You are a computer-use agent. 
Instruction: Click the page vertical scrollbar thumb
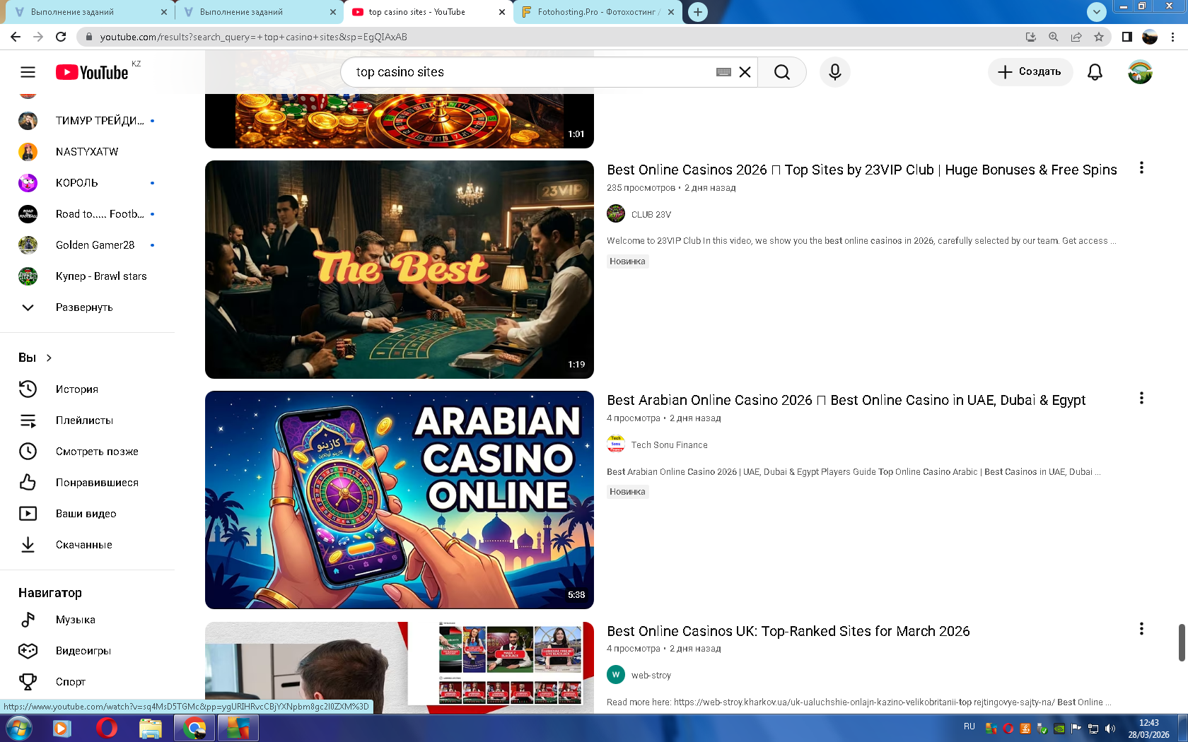1182,642
